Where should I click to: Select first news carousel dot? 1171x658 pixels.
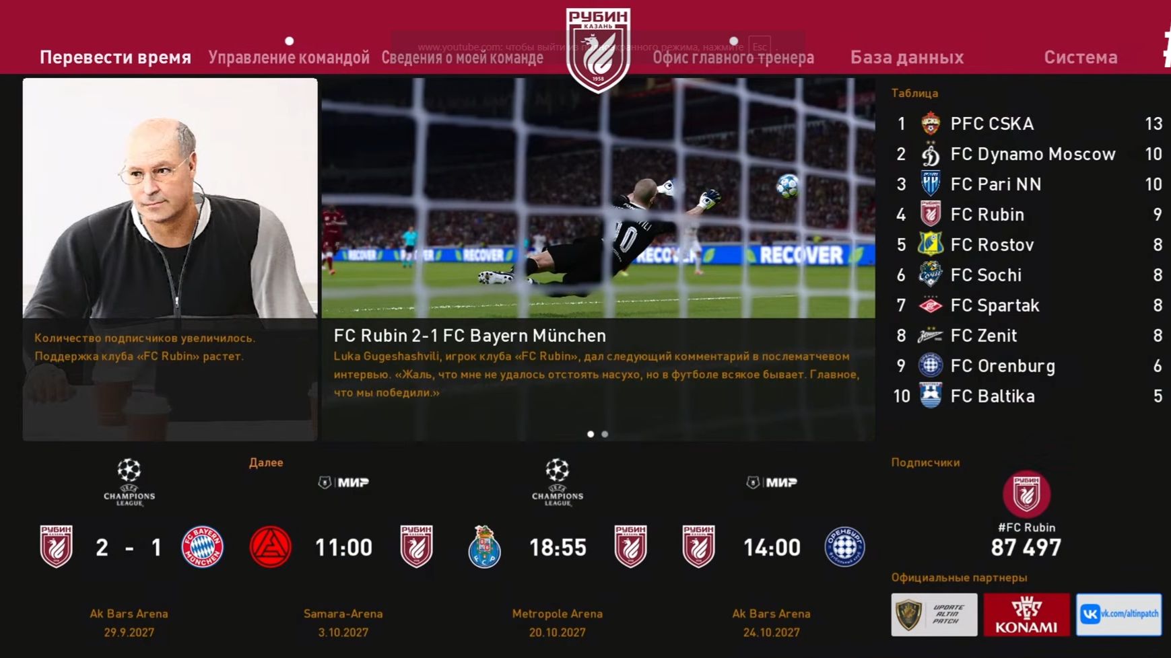[x=591, y=434]
